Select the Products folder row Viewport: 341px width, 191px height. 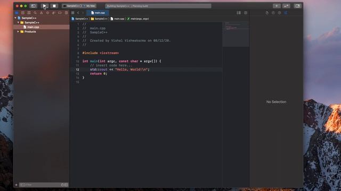tap(42, 32)
